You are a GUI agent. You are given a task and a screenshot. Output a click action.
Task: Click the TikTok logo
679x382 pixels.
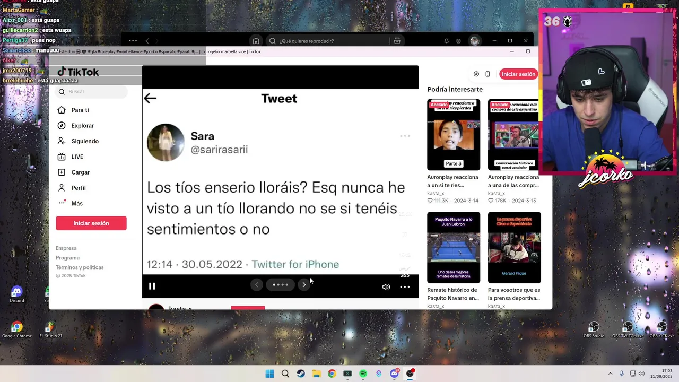pyautogui.click(x=78, y=72)
